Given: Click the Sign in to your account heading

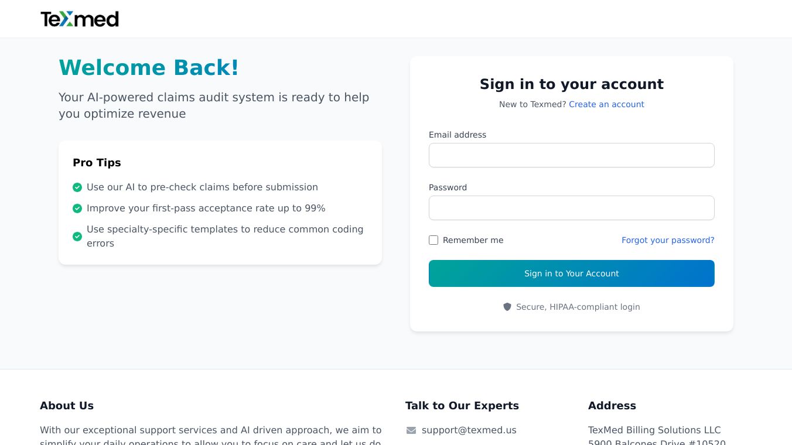Looking at the screenshot, I should pos(571,84).
